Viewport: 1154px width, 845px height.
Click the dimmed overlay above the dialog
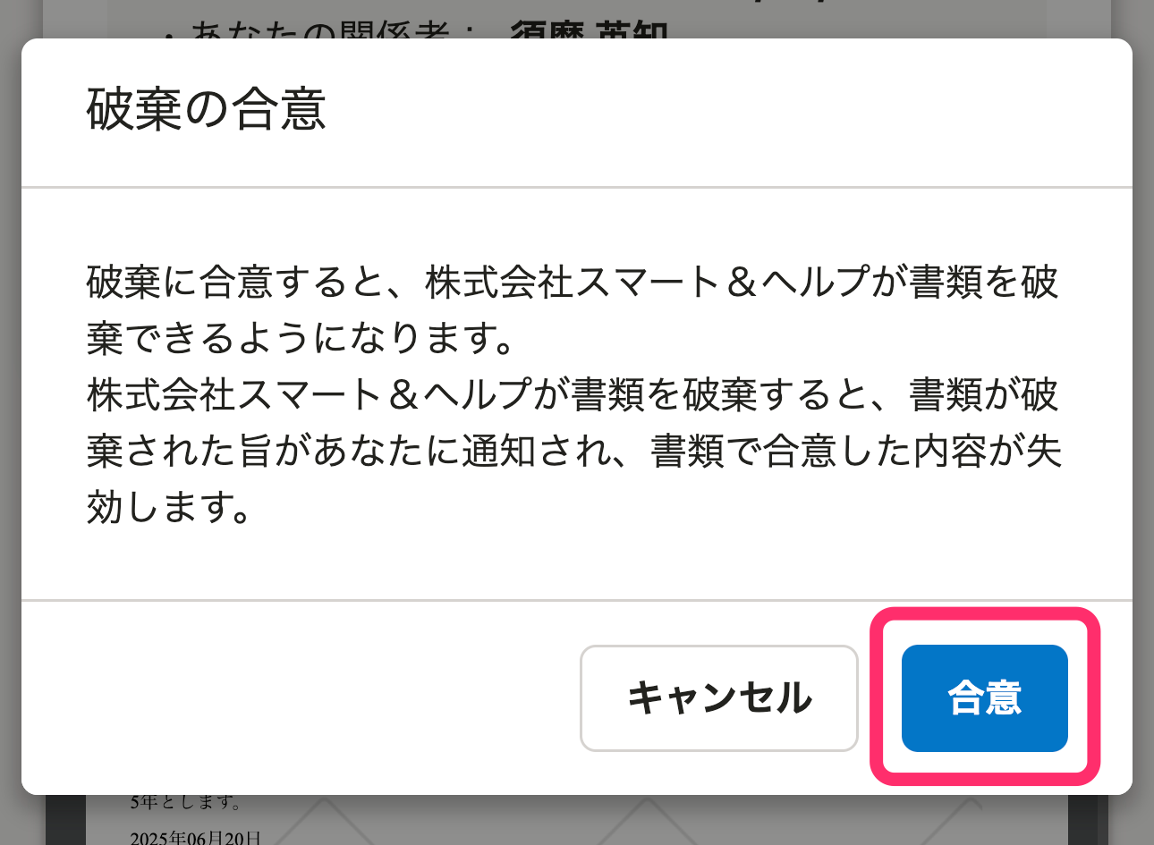tap(577, 18)
